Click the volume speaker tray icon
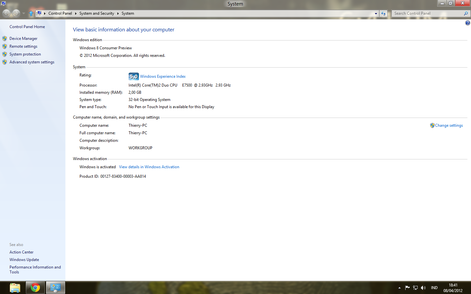This screenshot has width=471, height=294. click(423, 288)
